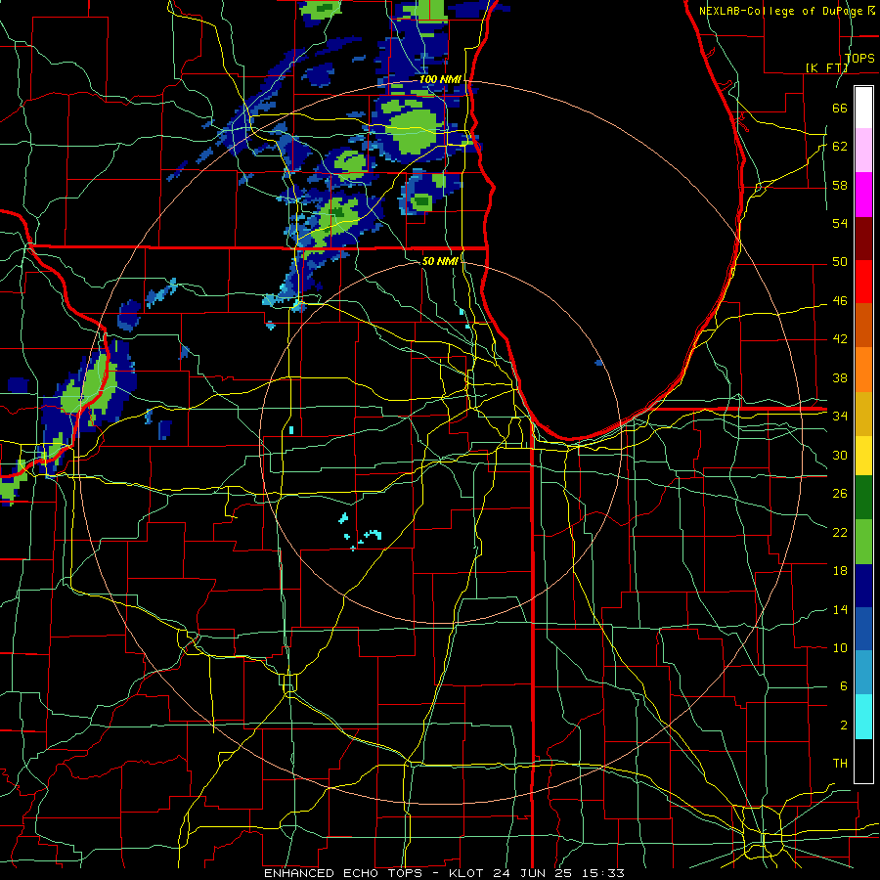Click the medium blue 10-14 kft swatch
The image size is (880, 880).
point(863,629)
